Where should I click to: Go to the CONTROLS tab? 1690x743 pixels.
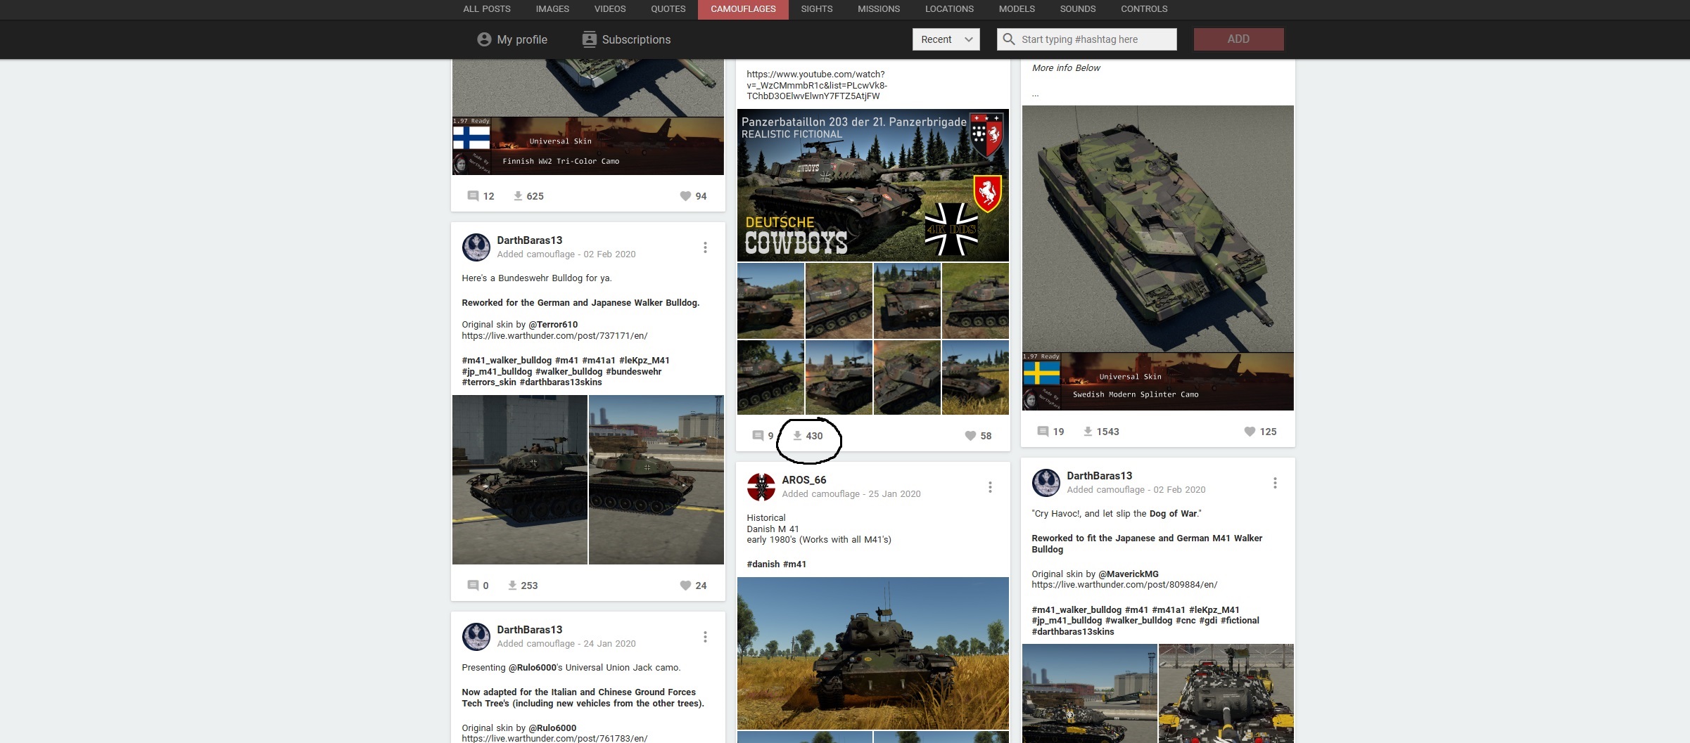point(1144,9)
